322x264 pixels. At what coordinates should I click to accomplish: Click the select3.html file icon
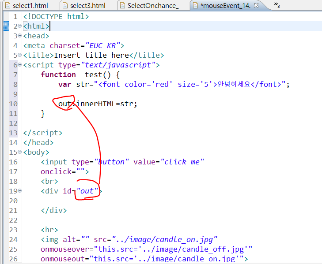pyautogui.click(x=65, y=6)
